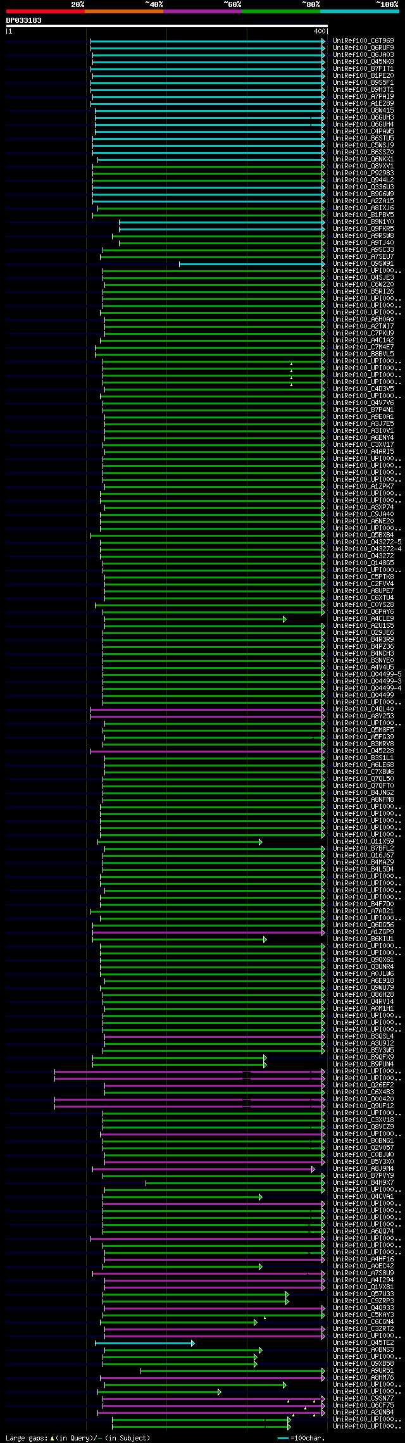
Task: Click label UniRef100_B4H9X7
Action: pyautogui.click(x=363, y=1182)
